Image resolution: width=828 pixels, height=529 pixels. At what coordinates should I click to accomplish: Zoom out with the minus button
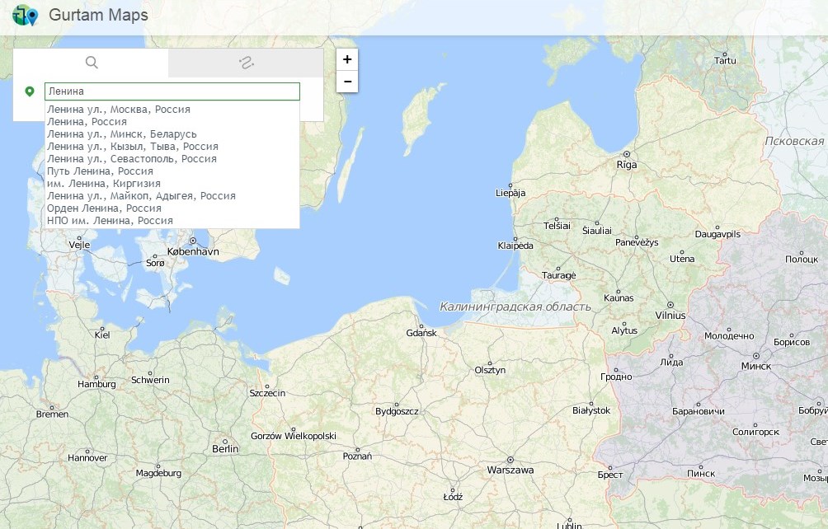click(347, 81)
